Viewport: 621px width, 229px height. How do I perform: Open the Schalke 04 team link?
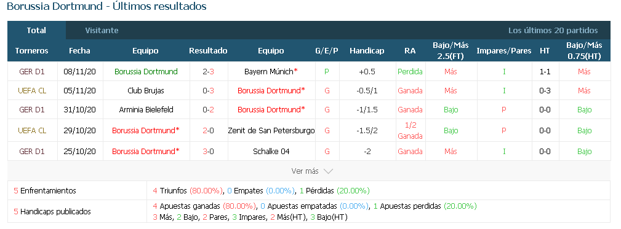click(271, 151)
